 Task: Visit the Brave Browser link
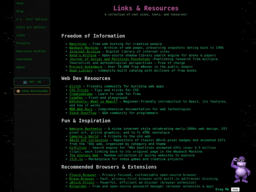[x=82, y=179]
